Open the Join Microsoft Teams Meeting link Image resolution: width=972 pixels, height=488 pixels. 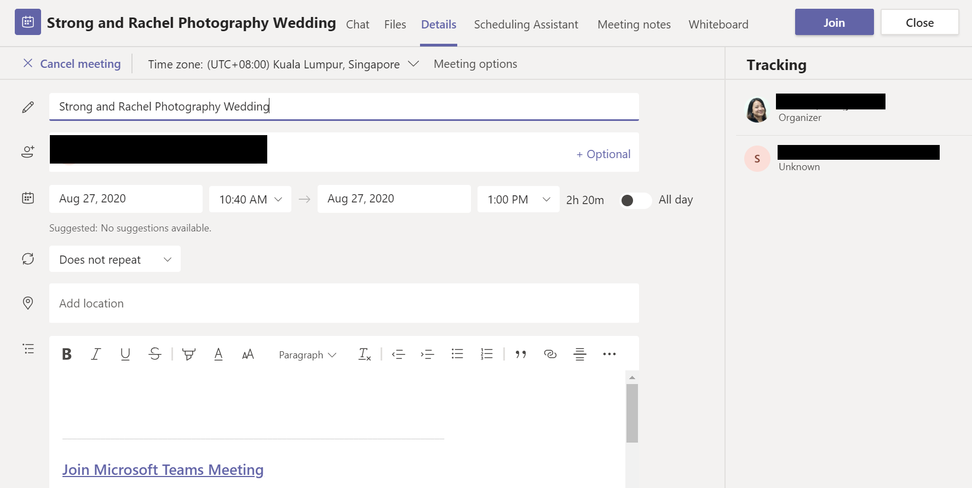pyautogui.click(x=163, y=469)
